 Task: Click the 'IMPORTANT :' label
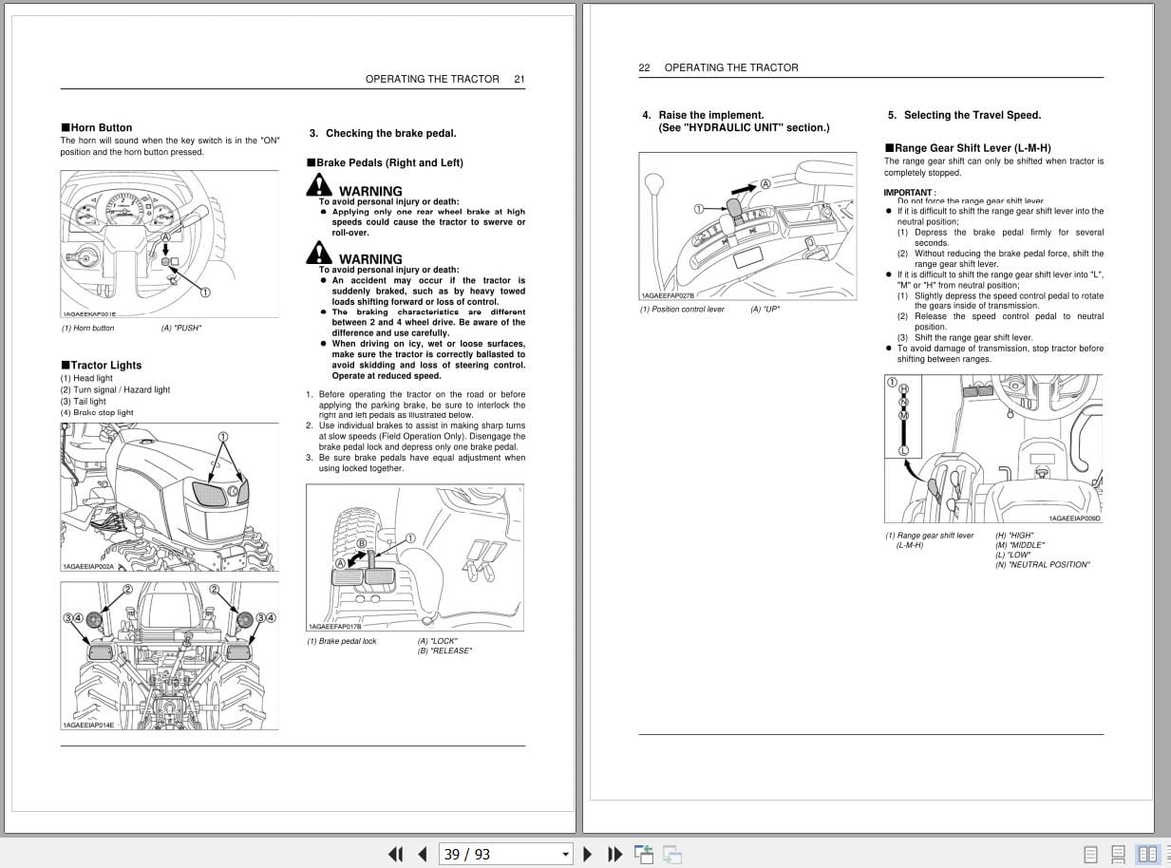910,193
